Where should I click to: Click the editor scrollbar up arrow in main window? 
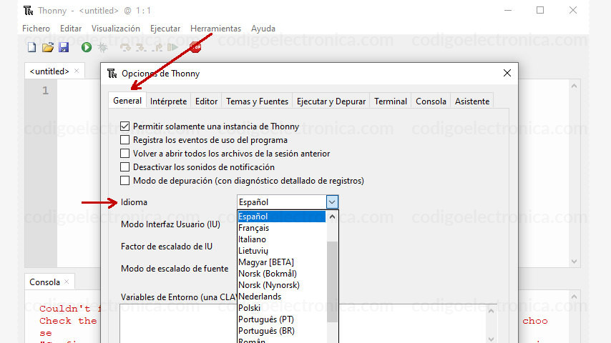(574, 86)
